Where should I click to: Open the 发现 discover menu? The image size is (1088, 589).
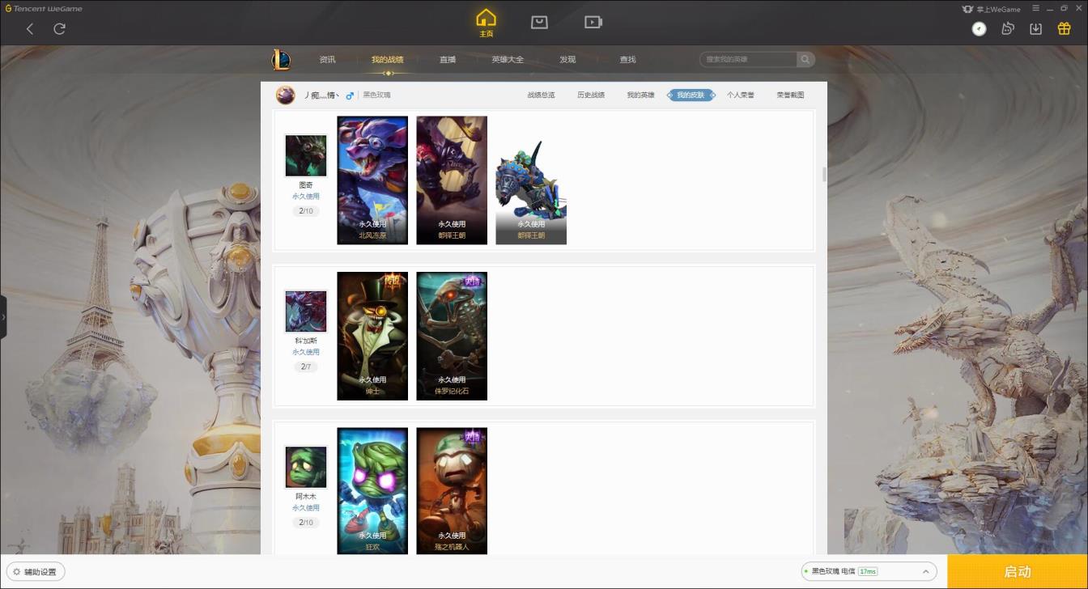point(567,60)
